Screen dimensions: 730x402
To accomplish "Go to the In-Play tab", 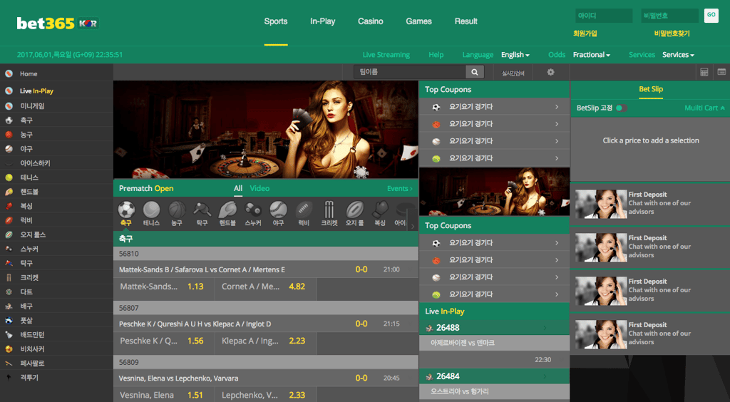I will pos(323,21).
